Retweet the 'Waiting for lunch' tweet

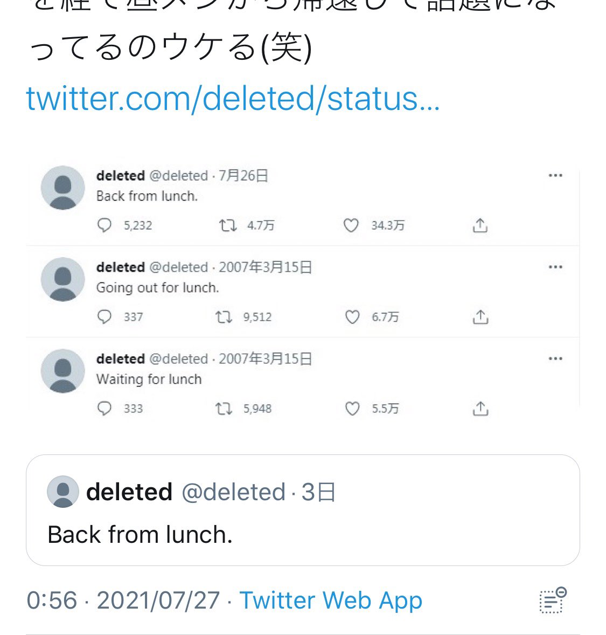[x=224, y=409]
